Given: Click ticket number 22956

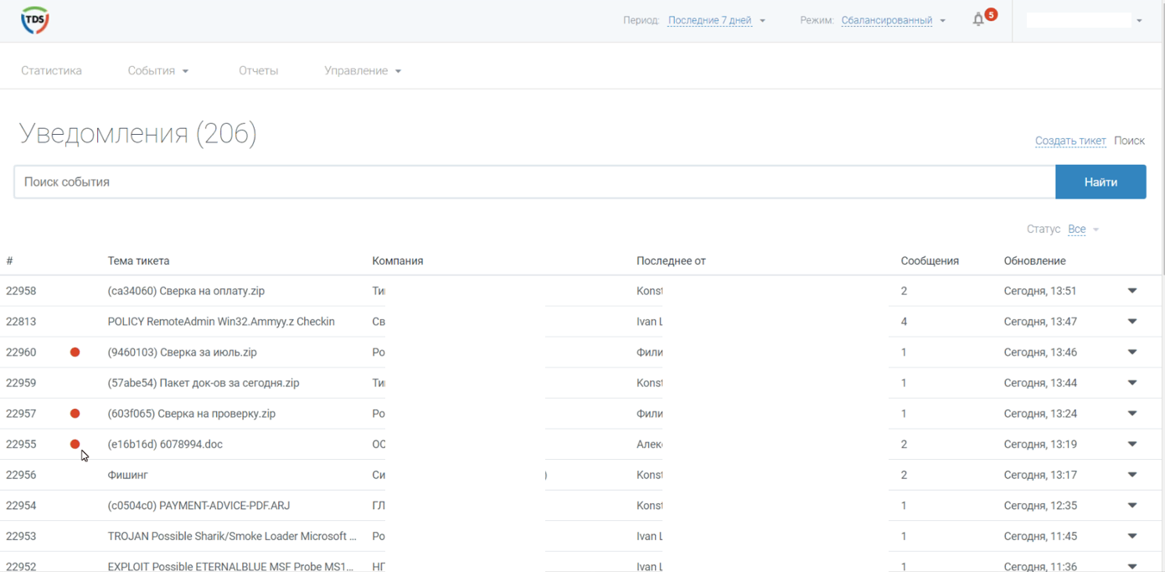Looking at the screenshot, I should point(21,475).
